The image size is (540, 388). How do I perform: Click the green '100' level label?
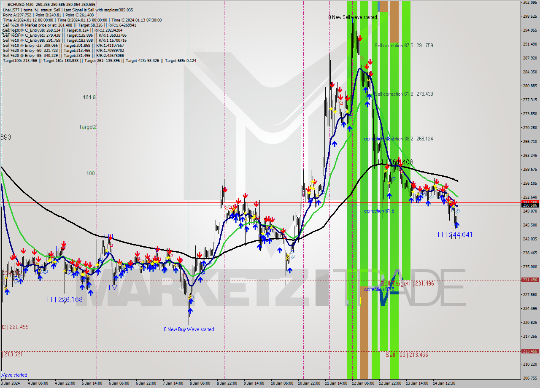(x=90, y=173)
